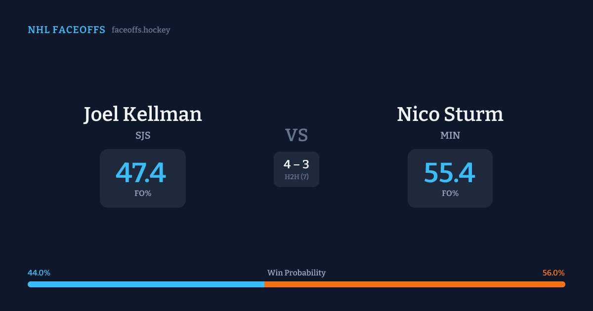Click the blue segment of probability bar
This screenshot has width=593, height=311.
(x=146, y=284)
